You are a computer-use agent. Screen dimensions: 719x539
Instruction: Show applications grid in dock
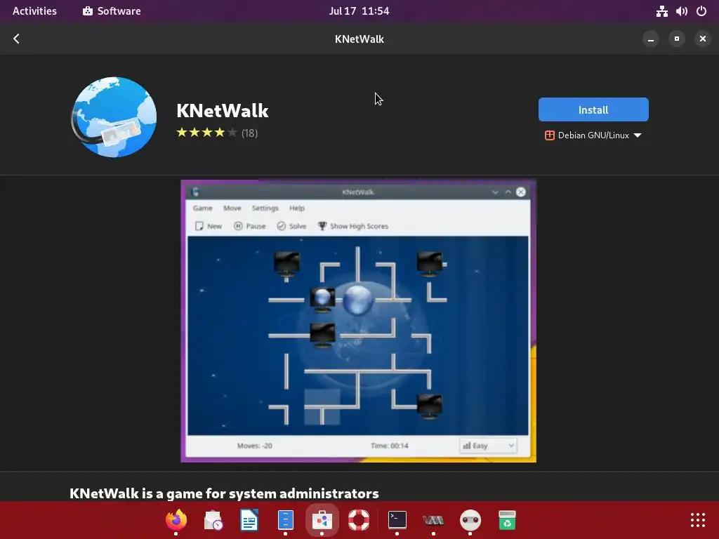[697, 520]
